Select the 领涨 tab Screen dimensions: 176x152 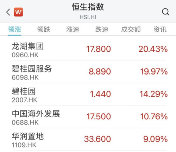click(14, 29)
